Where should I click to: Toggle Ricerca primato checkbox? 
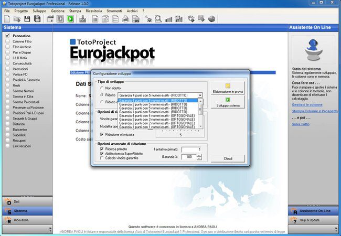(102, 149)
